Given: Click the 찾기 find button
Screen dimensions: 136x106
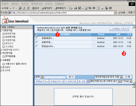Looking at the screenshot, I should click(71, 77).
